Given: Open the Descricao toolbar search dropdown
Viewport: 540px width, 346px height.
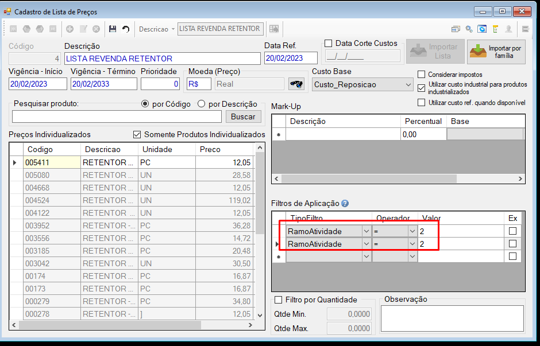Looking at the screenshot, I should point(173,29).
